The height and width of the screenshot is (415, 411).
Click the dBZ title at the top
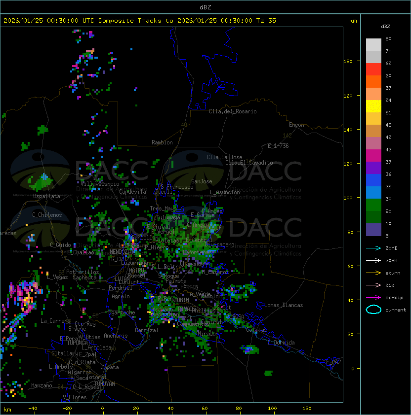click(205, 7)
